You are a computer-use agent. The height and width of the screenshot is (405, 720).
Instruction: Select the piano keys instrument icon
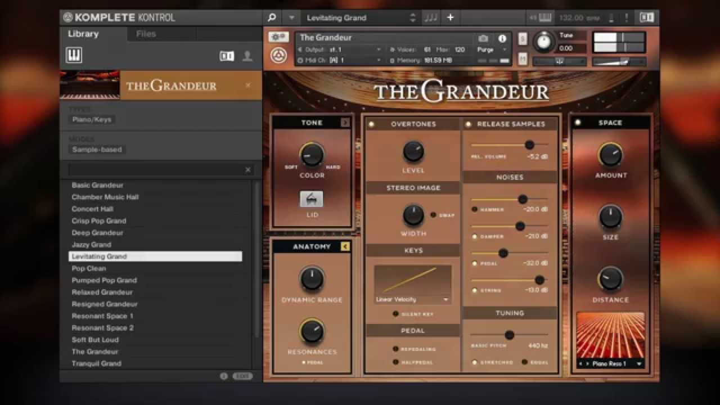click(74, 55)
